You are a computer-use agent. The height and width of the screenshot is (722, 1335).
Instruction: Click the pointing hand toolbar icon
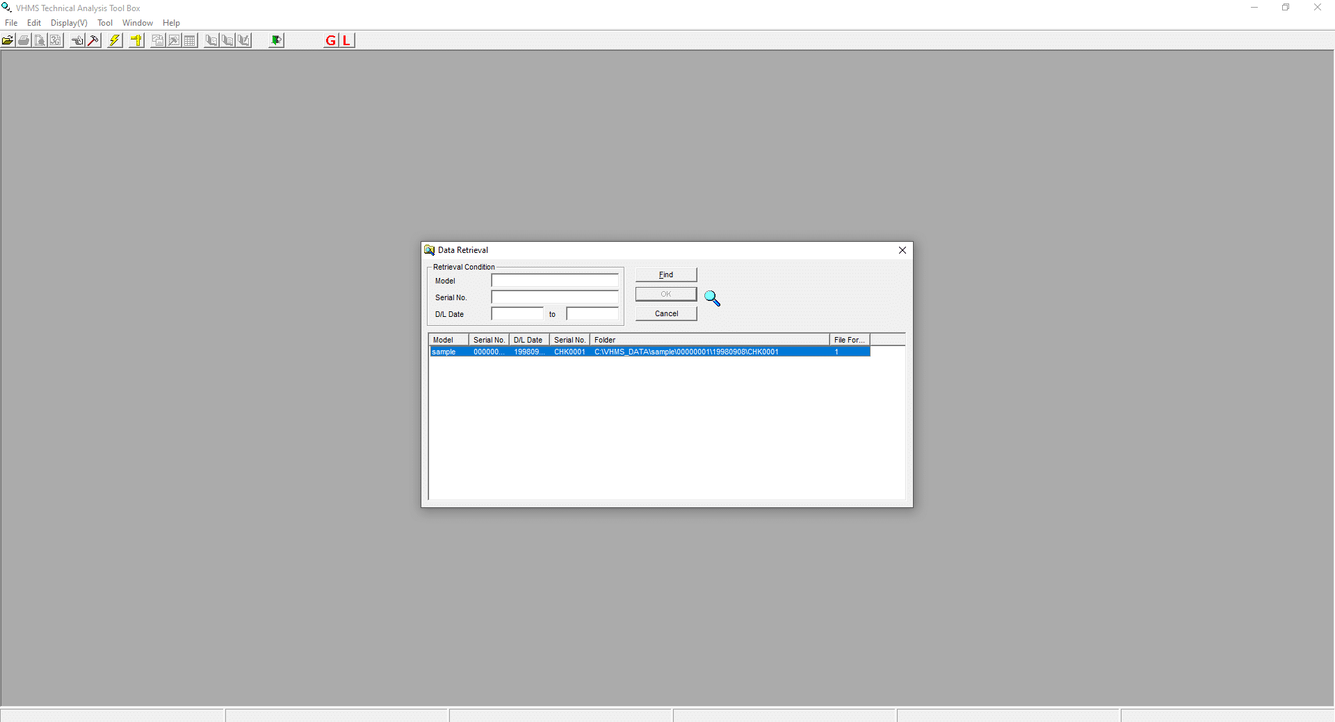pos(77,40)
